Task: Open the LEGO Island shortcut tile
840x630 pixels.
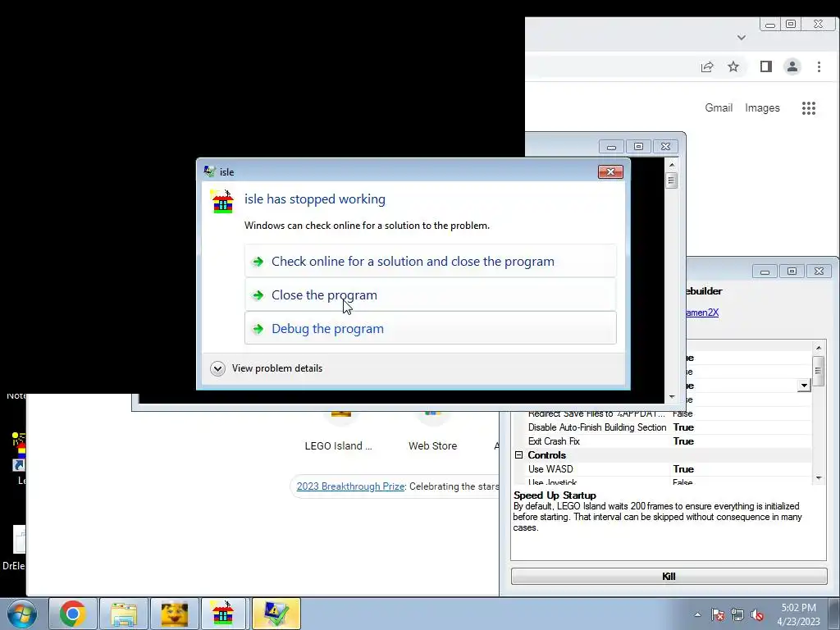Action: coord(340,430)
